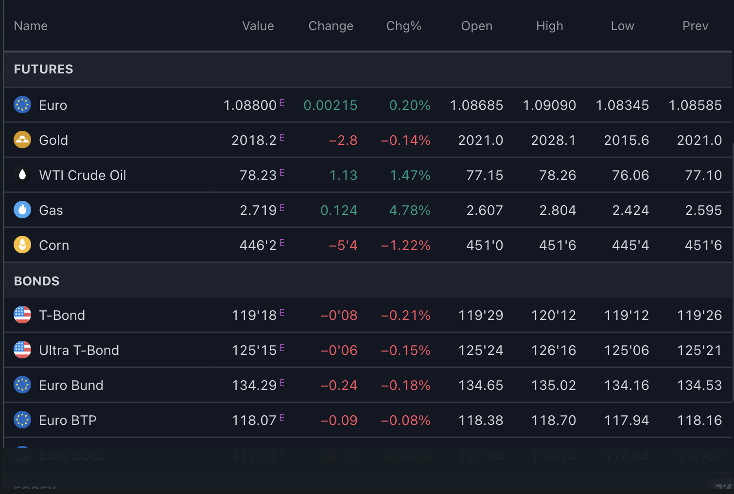Viewport: 734px width, 494px height.
Task: Click the Euro BTP EU flag icon
Action: click(x=22, y=420)
